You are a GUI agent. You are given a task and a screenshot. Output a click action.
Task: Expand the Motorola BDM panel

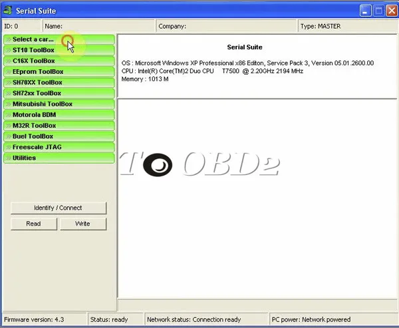click(x=59, y=115)
